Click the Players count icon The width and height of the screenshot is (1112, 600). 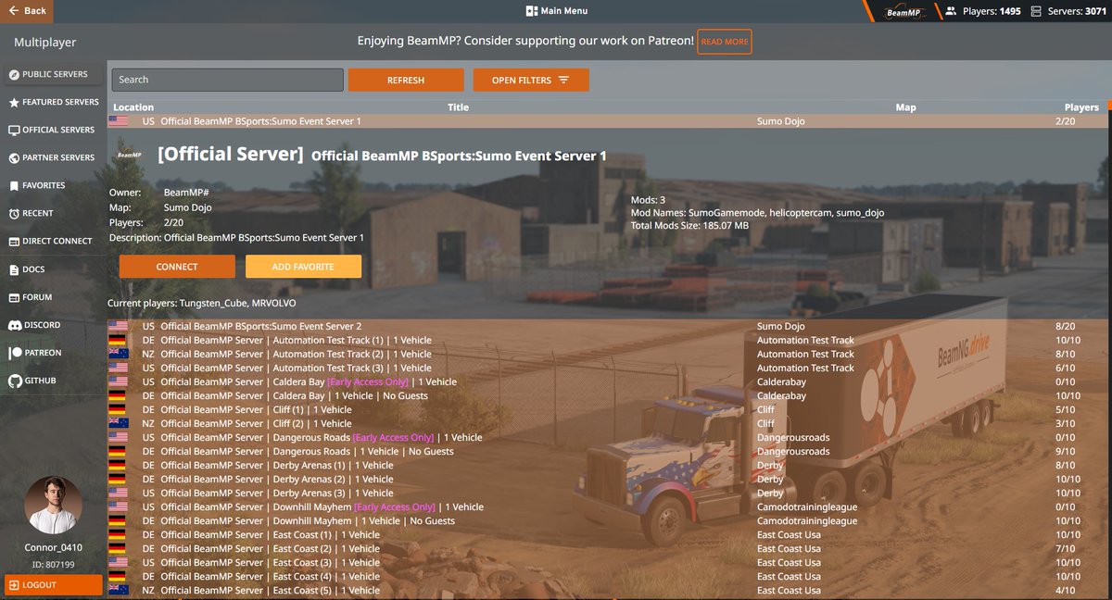tap(951, 11)
